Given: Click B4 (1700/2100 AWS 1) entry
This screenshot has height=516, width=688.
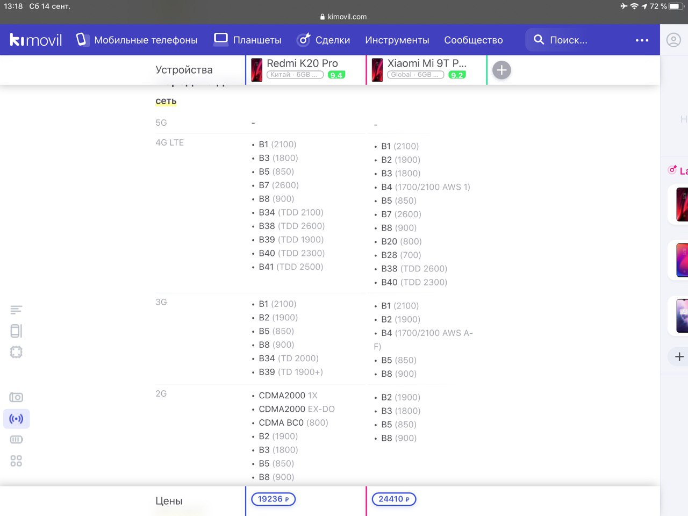Looking at the screenshot, I should click(426, 187).
